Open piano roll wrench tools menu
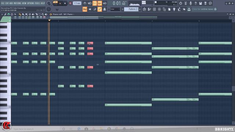The image size is (235, 132). tap(6, 14)
